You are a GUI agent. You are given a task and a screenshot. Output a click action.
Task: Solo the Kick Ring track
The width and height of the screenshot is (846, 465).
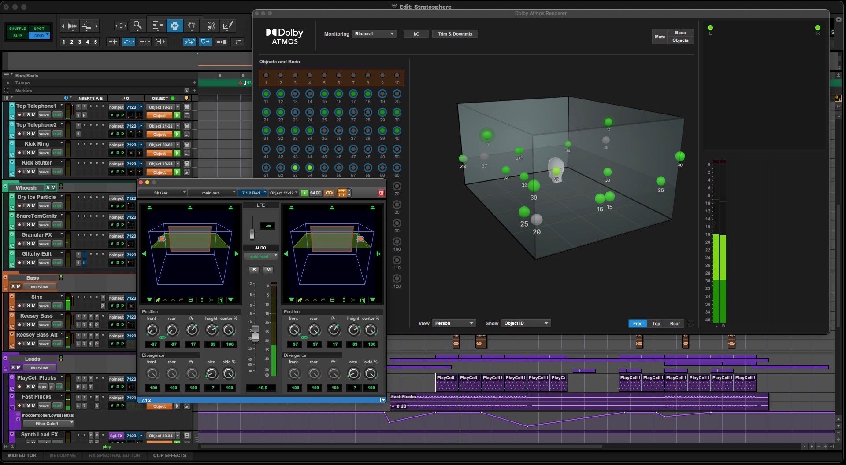pyautogui.click(x=28, y=153)
